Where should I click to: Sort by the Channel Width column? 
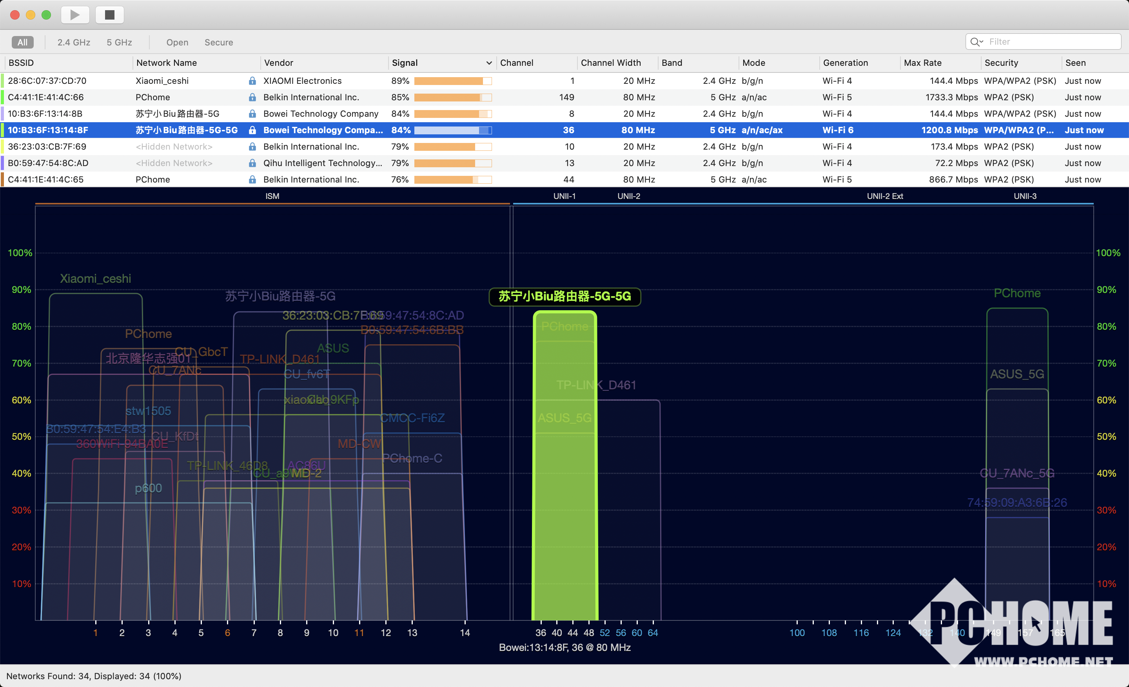click(618, 63)
